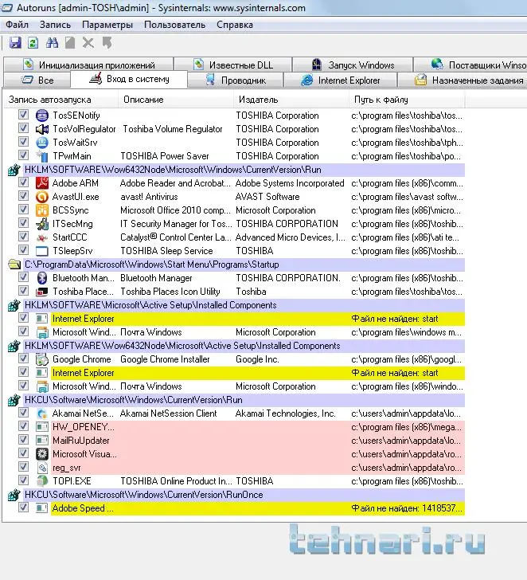Open the Параметры menu

[107, 25]
